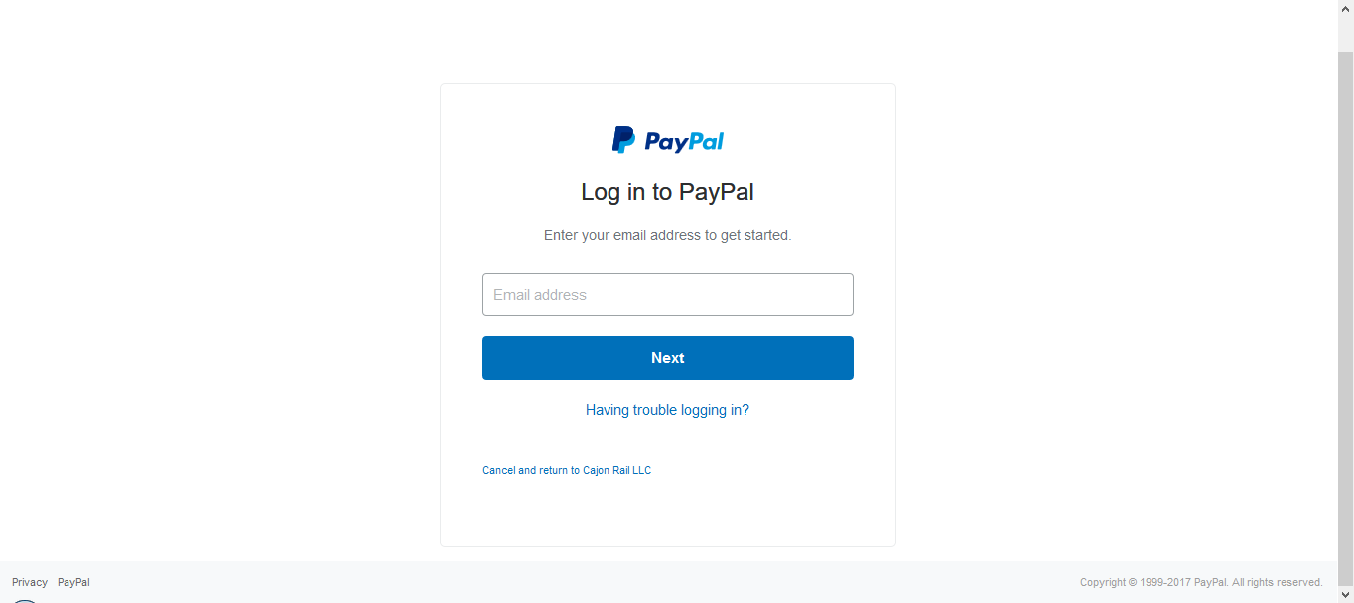
Task: Click the blue Next button
Action: point(668,358)
